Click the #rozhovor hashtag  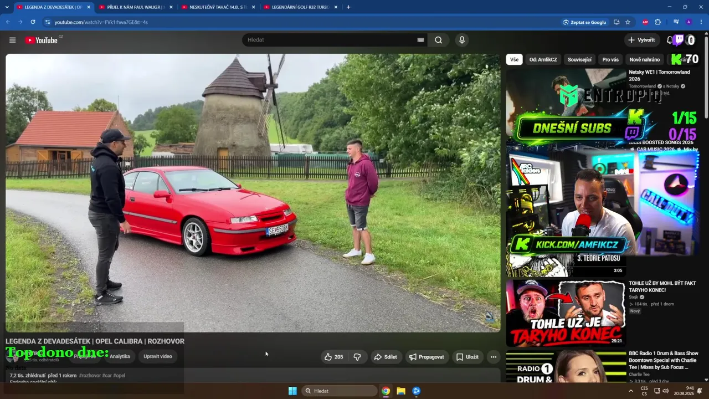pos(90,376)
